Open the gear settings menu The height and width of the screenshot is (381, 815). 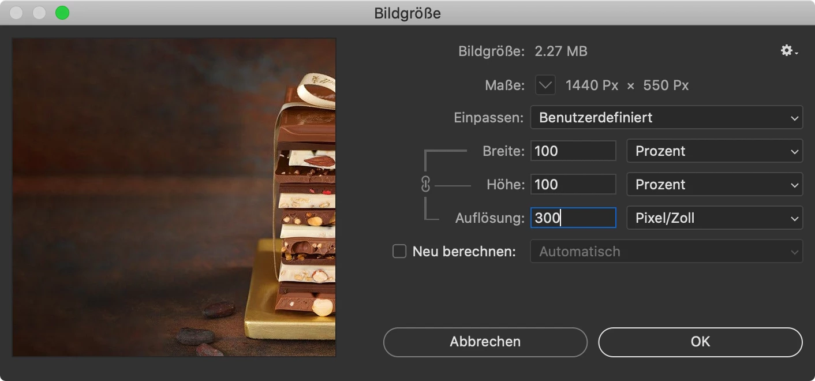[789, 51]
